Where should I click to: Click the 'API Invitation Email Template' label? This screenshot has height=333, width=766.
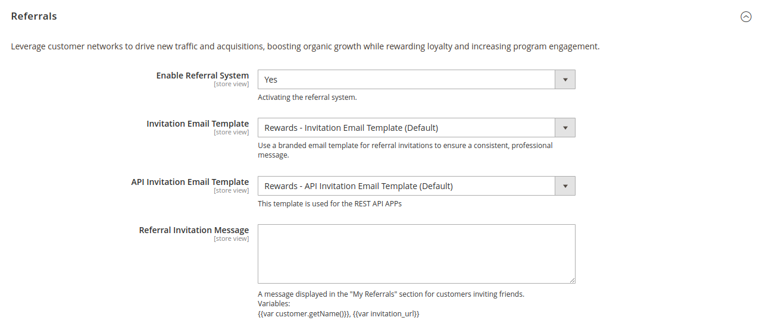pyautogui.click(x=190, y=182)
